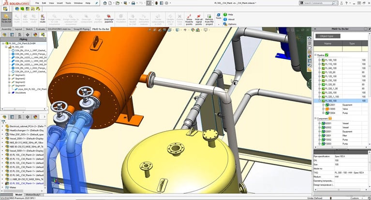Click the Rebuild traffic light icon
Image resolution: width=371 pixels, height=200 pixels.
point(156,3)
